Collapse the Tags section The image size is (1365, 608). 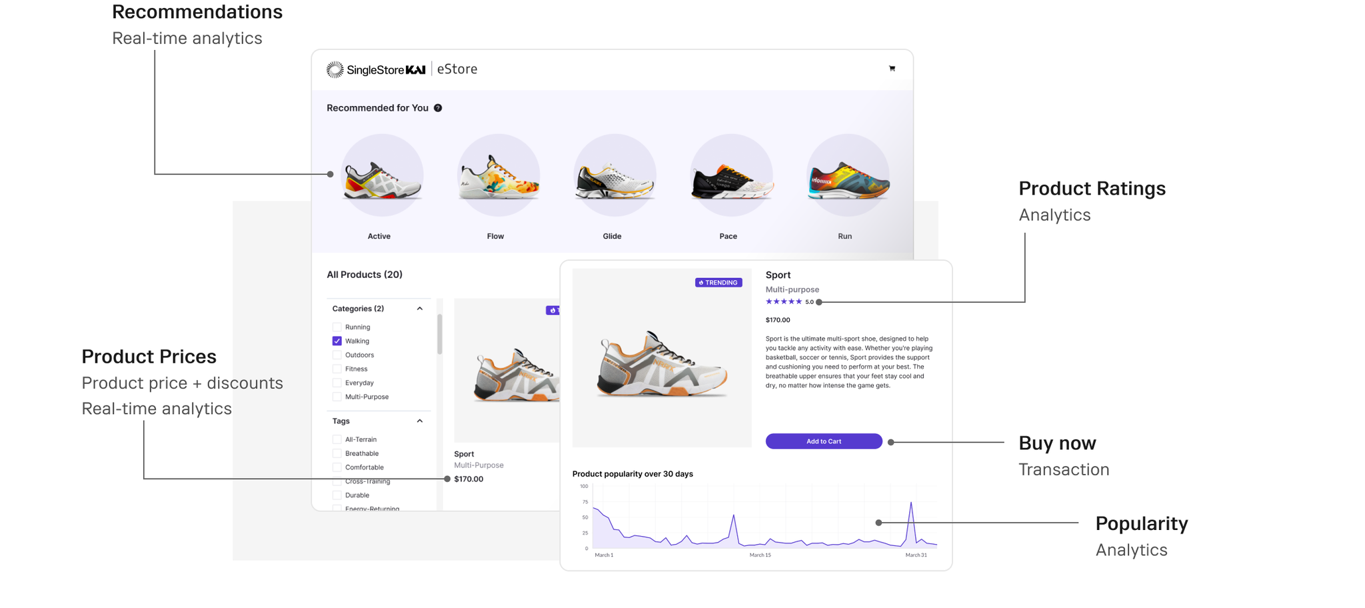click(419, 421)
